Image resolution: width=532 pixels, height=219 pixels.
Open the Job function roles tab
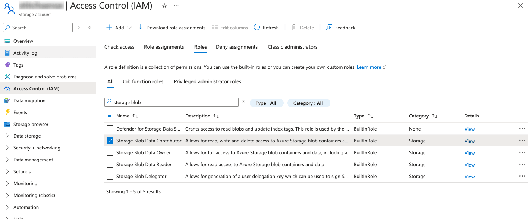[143, 81]
